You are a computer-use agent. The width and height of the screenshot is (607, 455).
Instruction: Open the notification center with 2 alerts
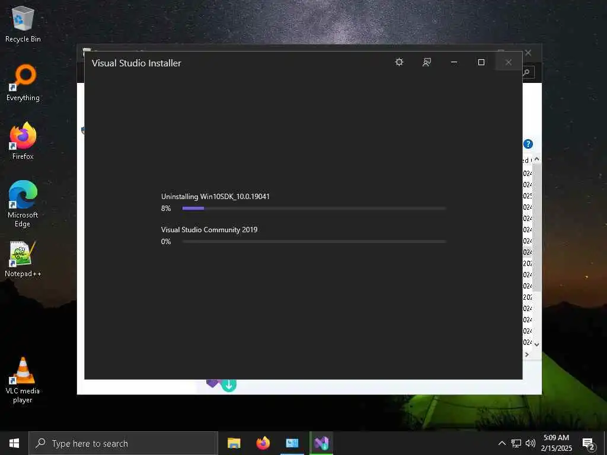coord(589,444)
